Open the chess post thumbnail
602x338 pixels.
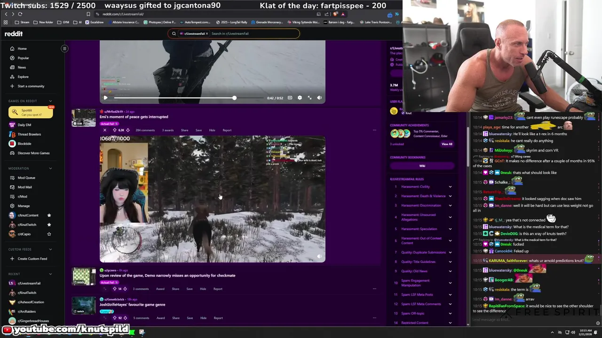[84, 277]
